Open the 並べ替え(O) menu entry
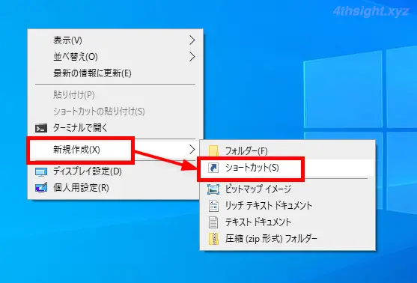 [x=115, y=57]
